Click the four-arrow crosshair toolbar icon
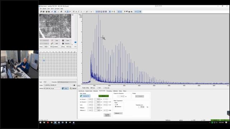 coord(140,11)
